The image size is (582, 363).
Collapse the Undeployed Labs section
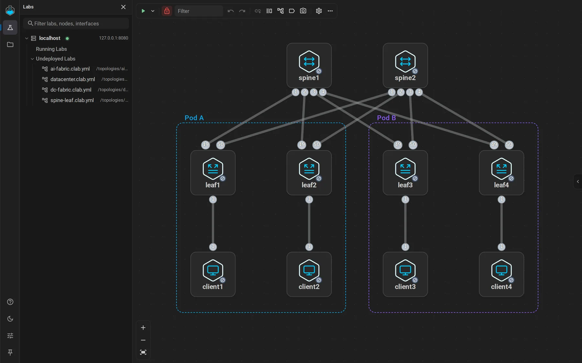[32, 59]
